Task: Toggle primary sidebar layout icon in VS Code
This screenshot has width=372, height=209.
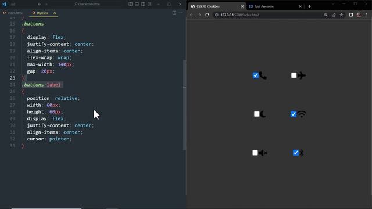Action: coord(130,4)
